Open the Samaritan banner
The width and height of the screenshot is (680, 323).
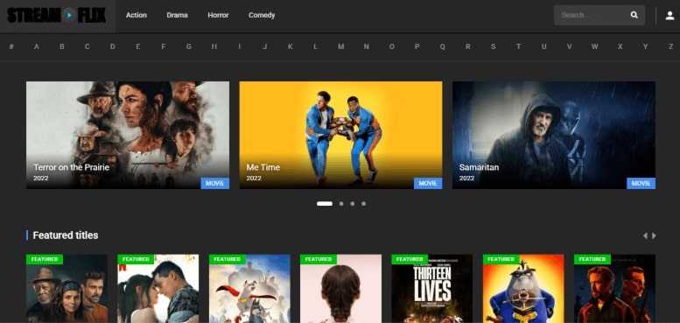554,135
